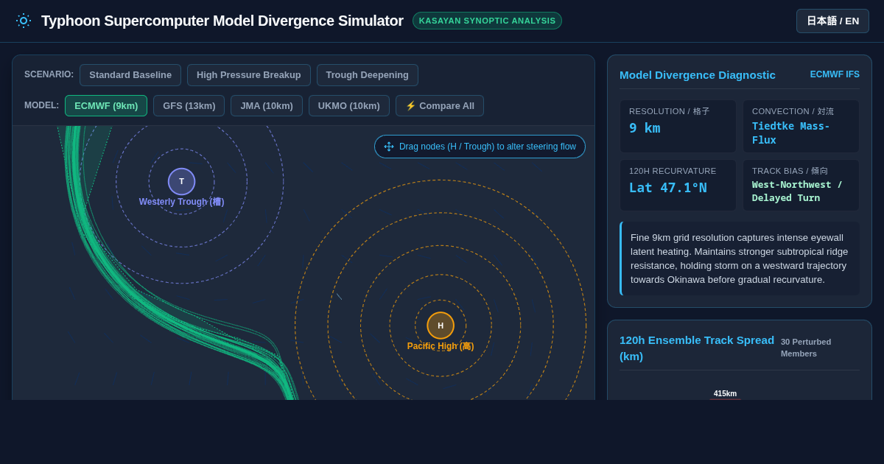Click the SCENARIO: label

pyautogui.click(x=49, y=74)
